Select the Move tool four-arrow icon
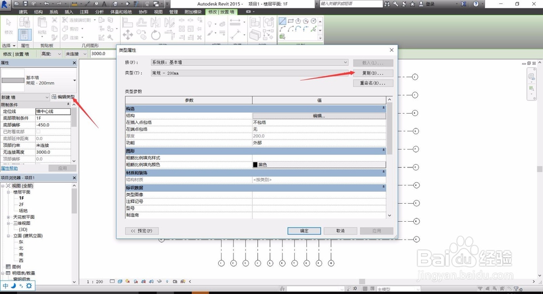 pos(128,35)
